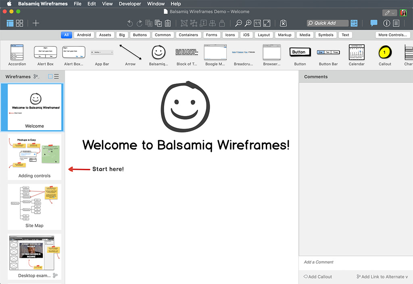
Task: Click the Zoom Out magnifier icon
Action: tap(239, 23)
